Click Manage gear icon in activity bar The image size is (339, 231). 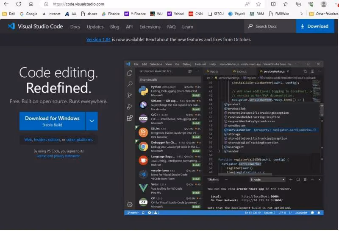tap(130, 204)
